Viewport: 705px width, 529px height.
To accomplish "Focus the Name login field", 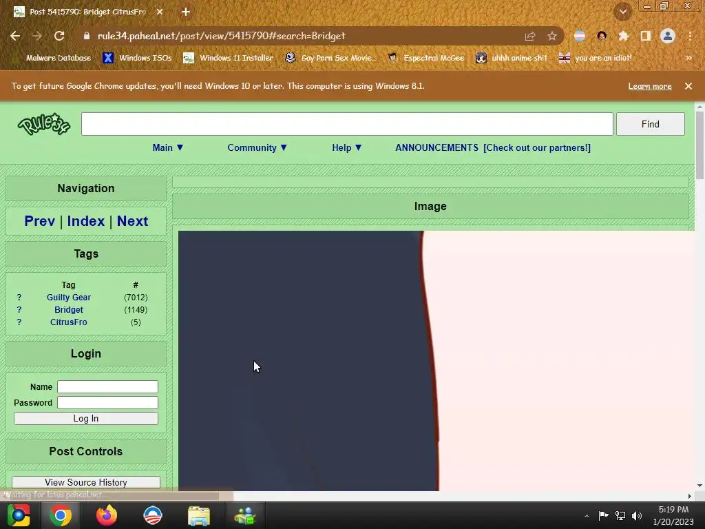I will (107, 387).
